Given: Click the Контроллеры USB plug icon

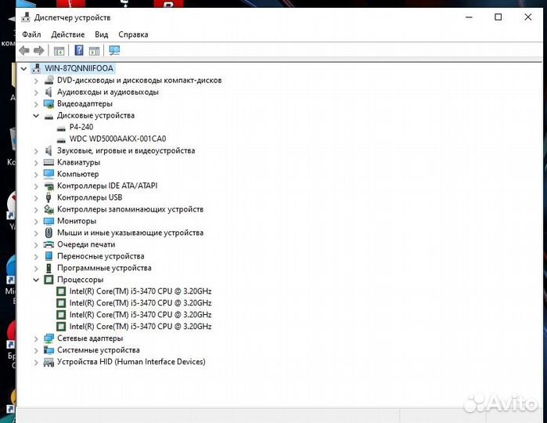Looking at the screenshot, I should coord(49,197).
